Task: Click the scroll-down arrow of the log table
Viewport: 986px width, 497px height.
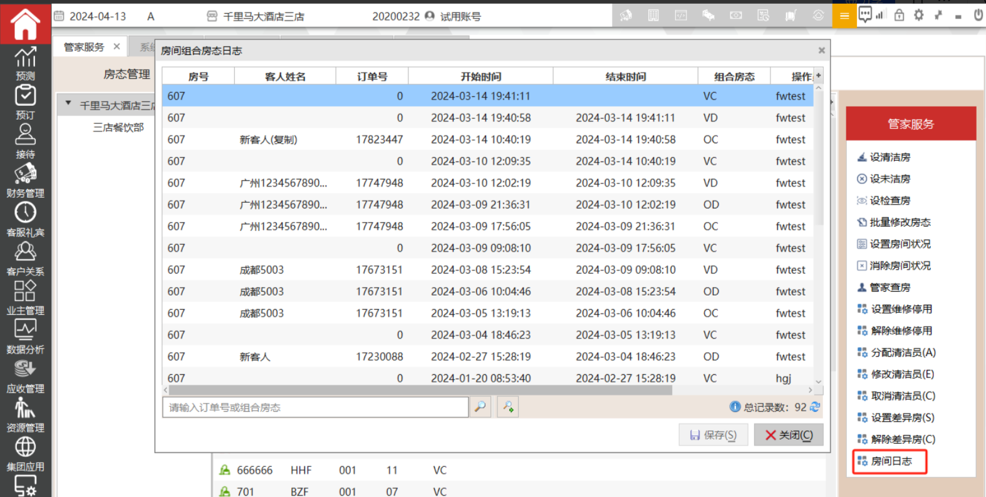Action: pyautogui.click(x=818, y=381)
